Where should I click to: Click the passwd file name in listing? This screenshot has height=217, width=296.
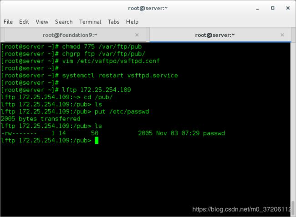[214, 133]
